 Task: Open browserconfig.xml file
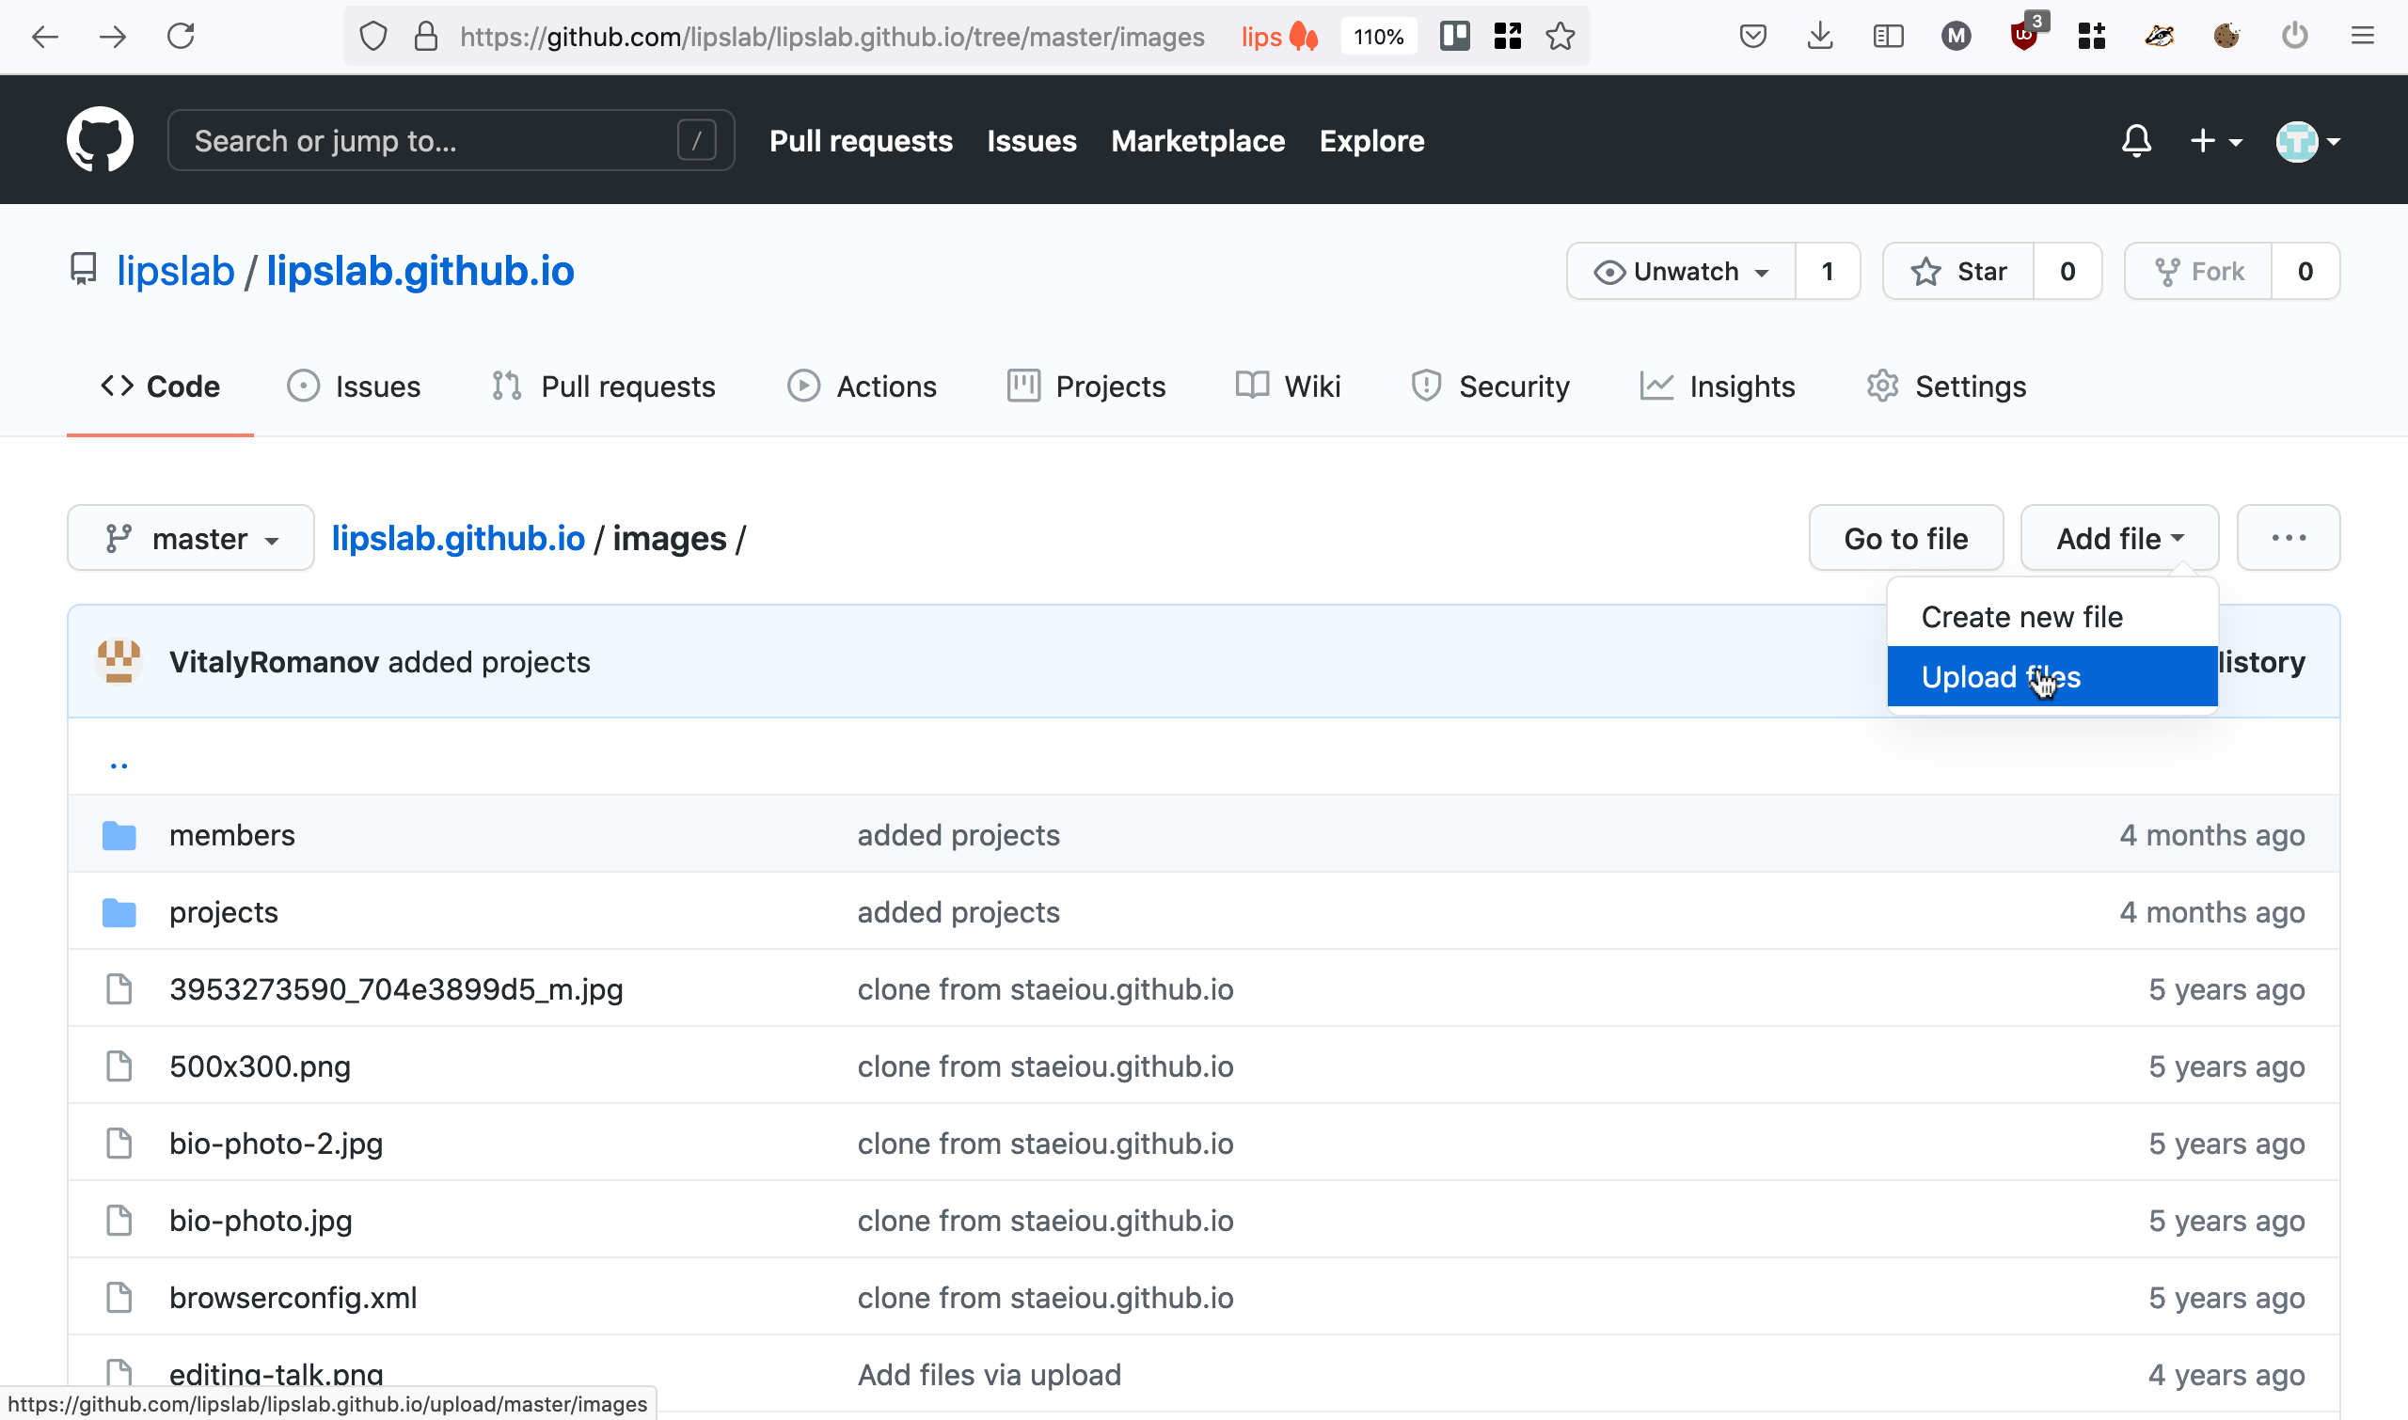pos(293,1298)
